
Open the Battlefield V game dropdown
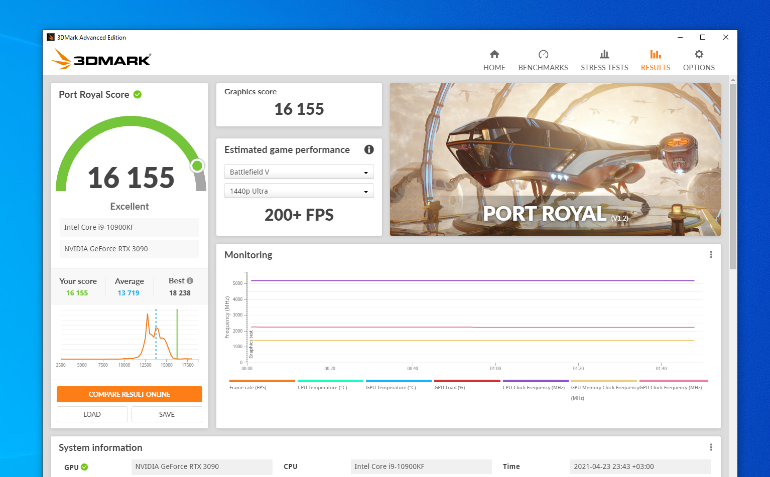(x=299, y=172)
